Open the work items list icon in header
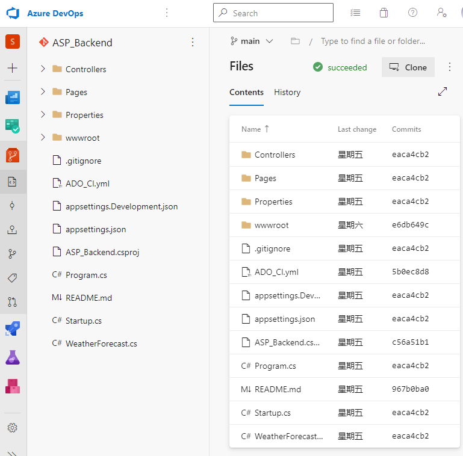Viewport: 463px width, 456px height. (x=355, y=13)
